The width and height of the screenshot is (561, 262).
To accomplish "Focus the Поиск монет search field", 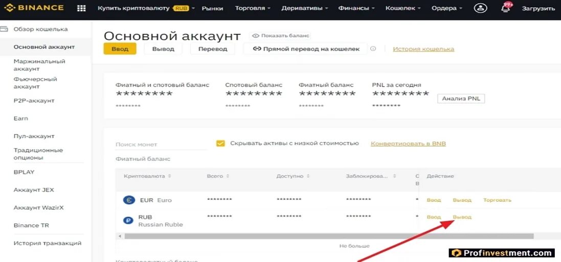I will coord(161,145).
